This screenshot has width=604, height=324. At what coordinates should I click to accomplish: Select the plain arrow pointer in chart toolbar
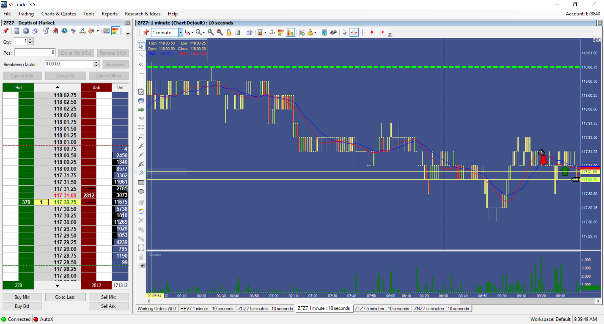tap(344, 32)
